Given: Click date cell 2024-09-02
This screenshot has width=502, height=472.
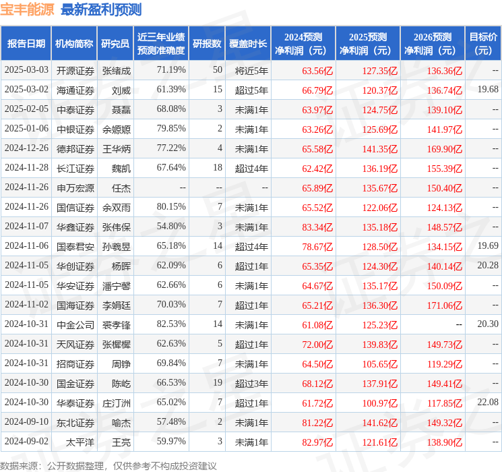Looking at the screenshot, I should (26, 441).
